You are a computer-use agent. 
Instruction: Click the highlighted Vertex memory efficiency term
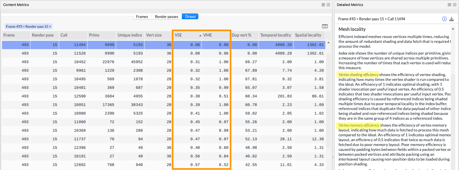click(x=359, y=125)
